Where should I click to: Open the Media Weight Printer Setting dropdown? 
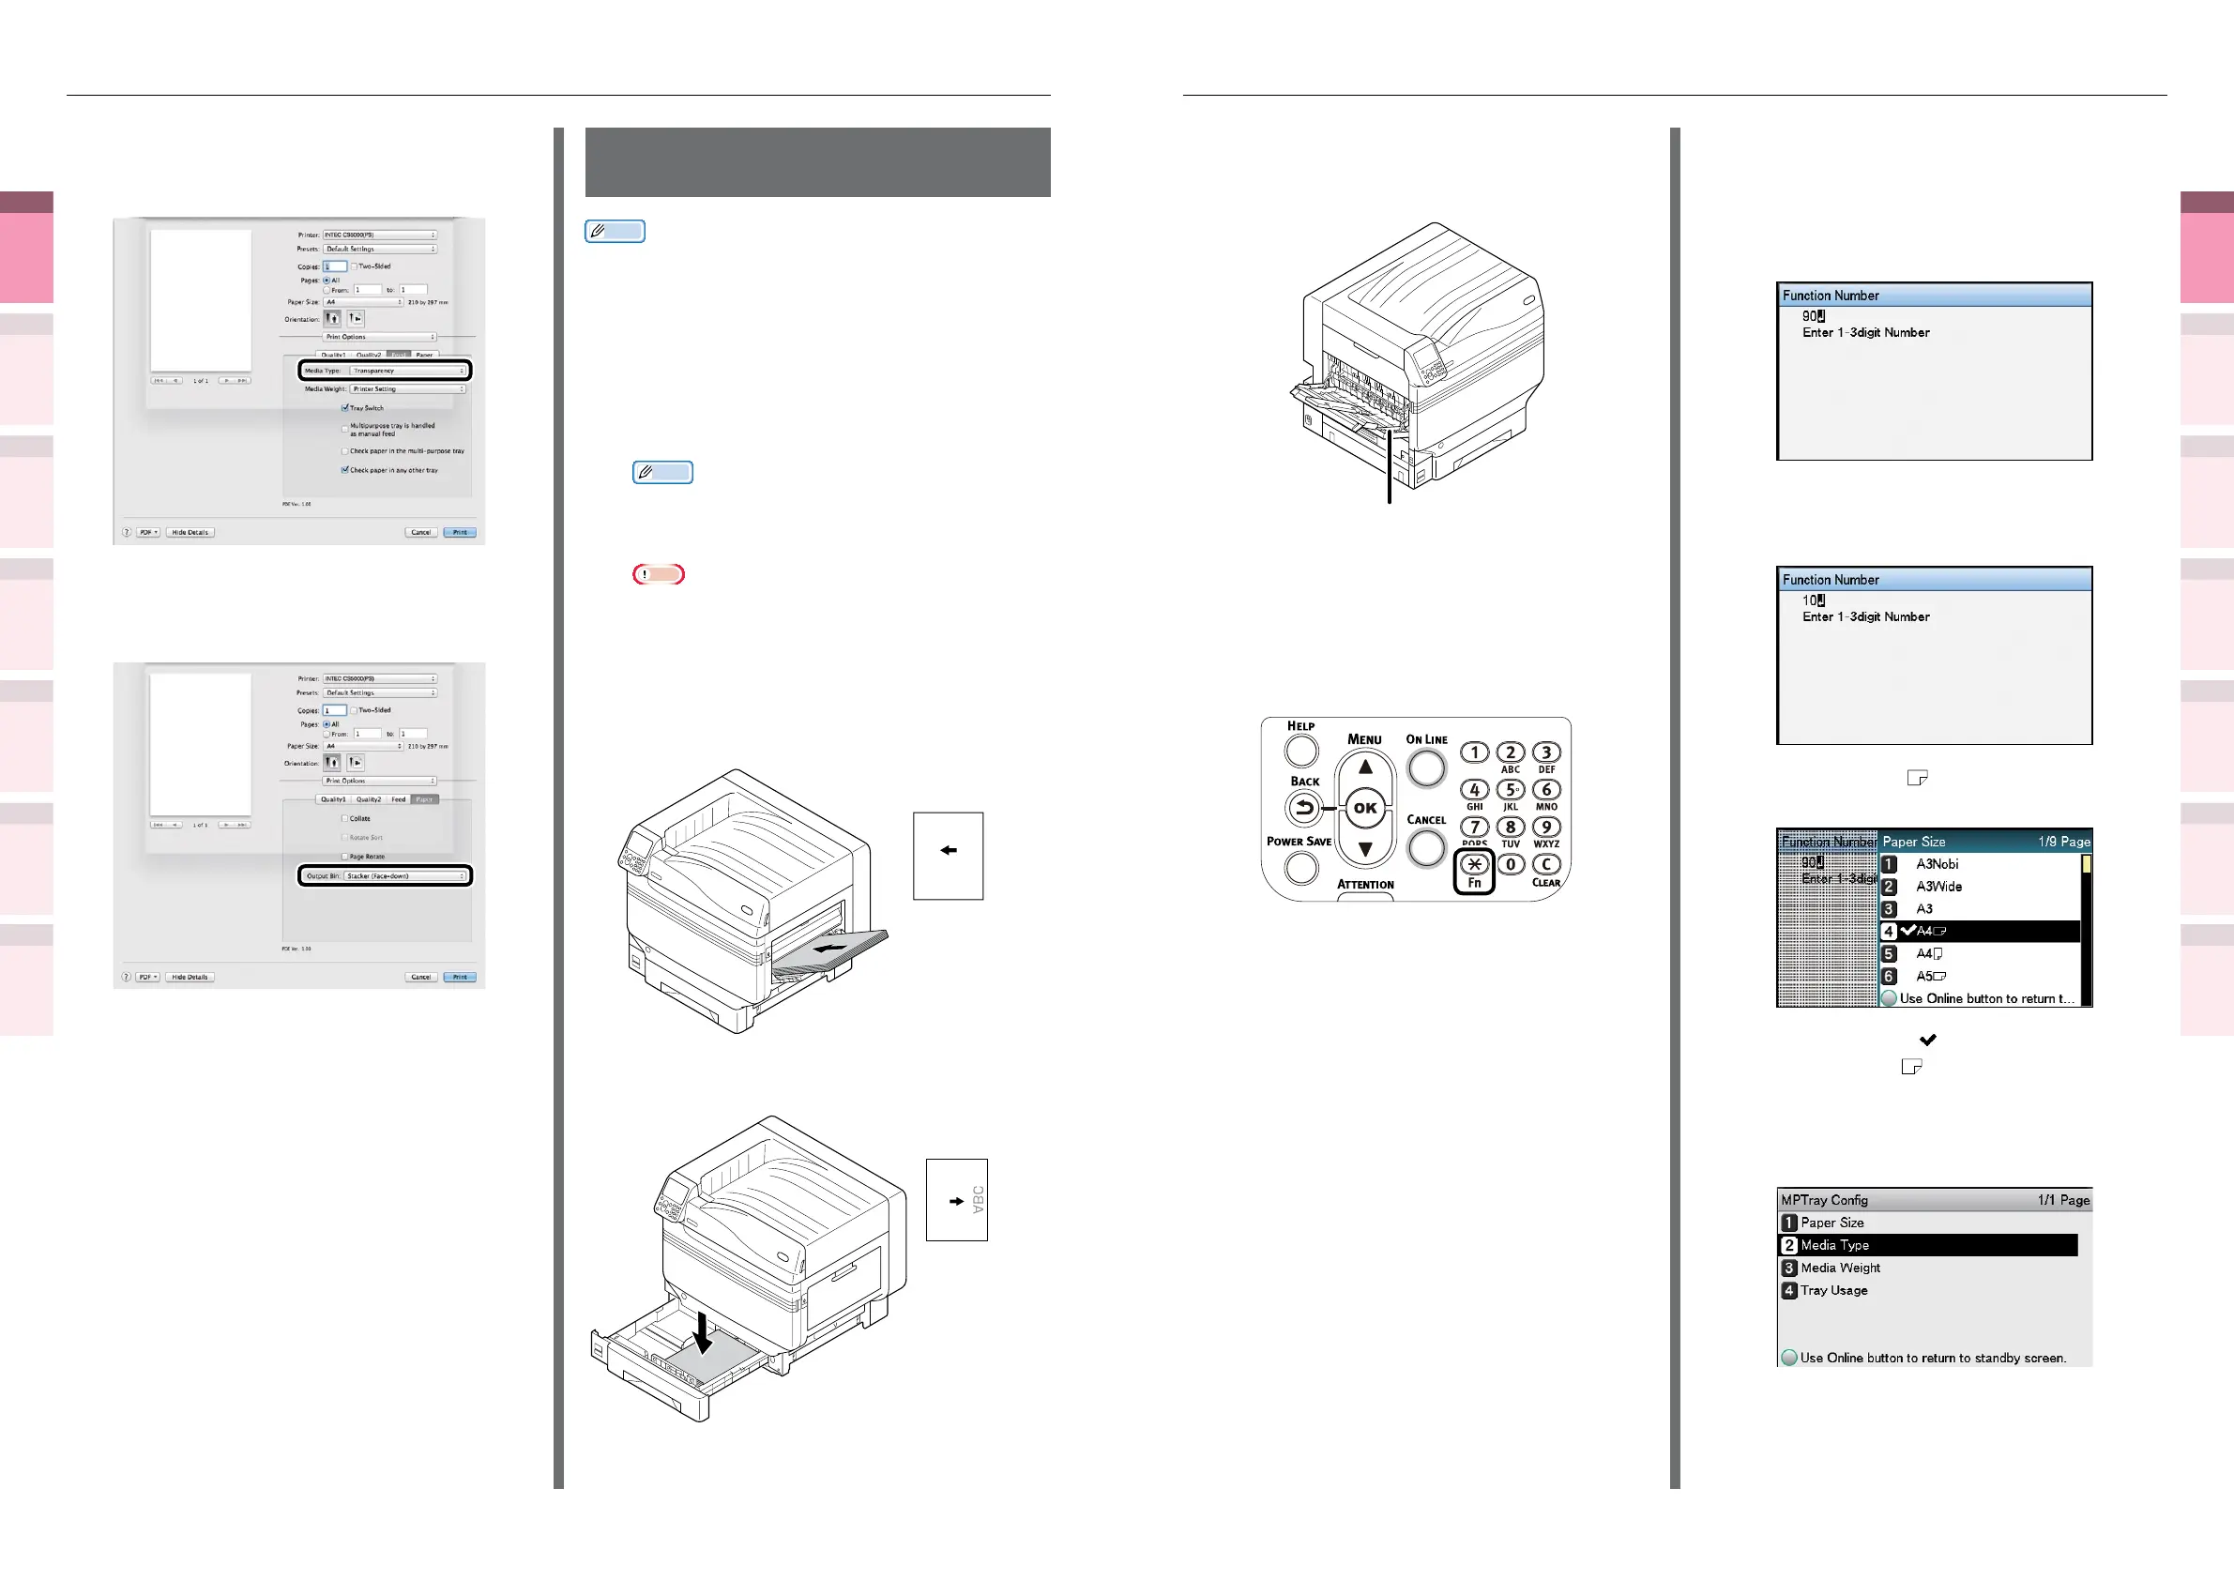tap(408, 389)
